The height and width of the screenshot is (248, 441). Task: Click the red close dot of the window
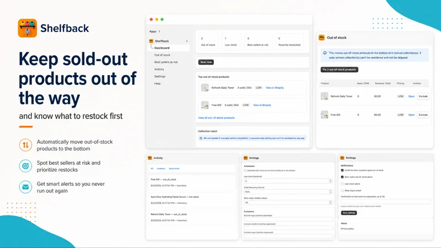click(151, 19)
